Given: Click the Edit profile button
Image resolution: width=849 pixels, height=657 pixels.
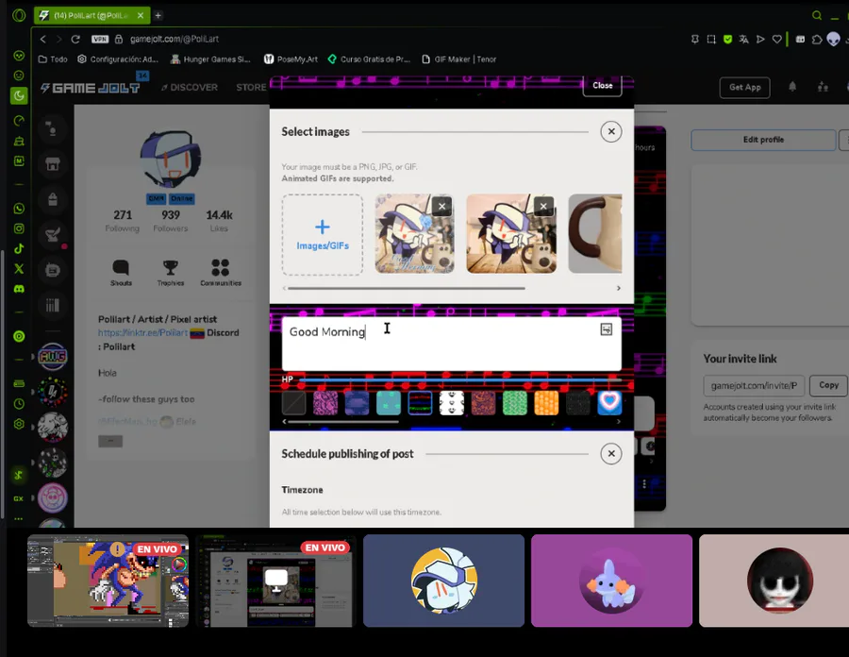Looking at the screenshot, I should pos(763,140).
